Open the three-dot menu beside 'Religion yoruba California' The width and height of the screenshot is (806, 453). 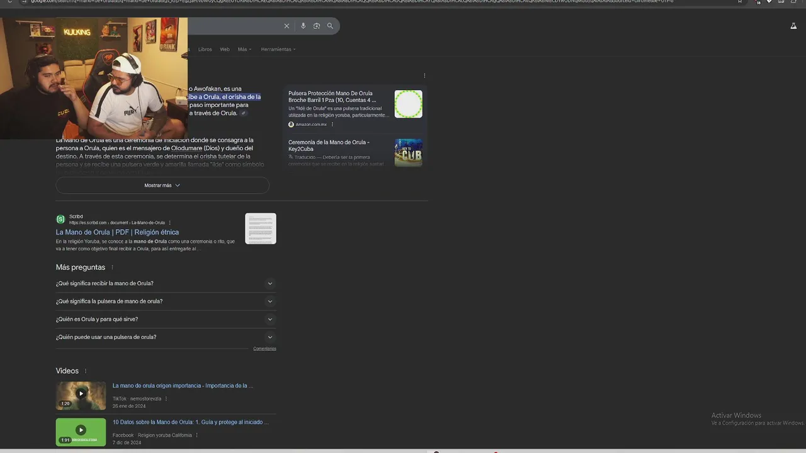coord(196,435)
